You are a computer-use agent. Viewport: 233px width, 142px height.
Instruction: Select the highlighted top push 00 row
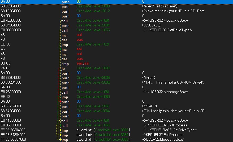click(x=116, y=2)
